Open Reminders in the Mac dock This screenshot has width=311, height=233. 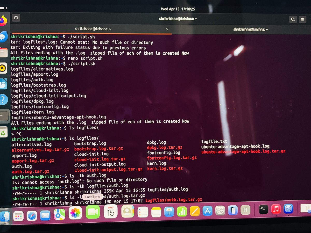[x=143, y=212]
